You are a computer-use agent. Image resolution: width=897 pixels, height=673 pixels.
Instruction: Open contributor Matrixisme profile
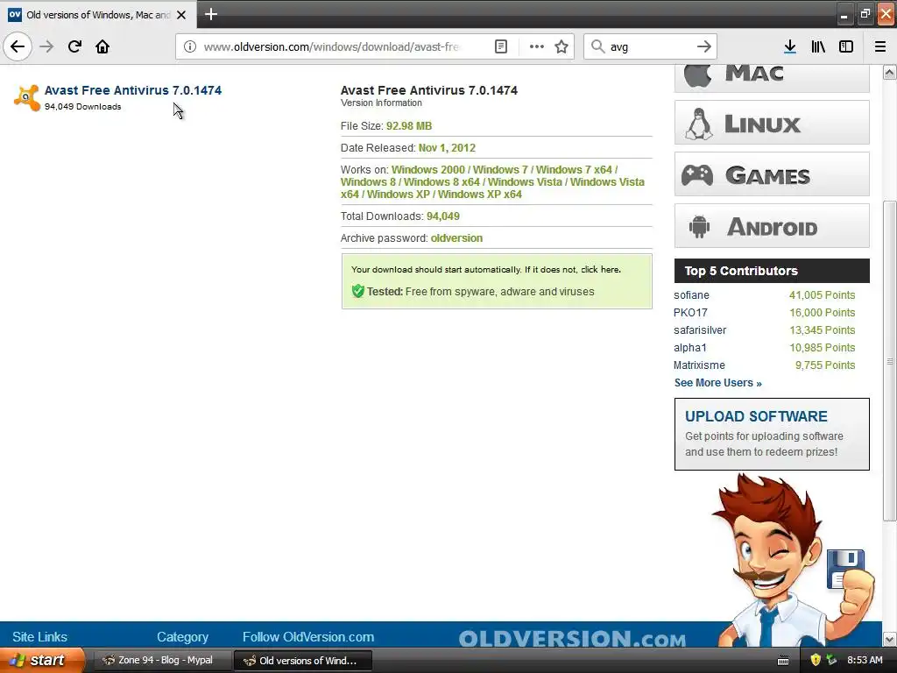pos(699,365)
